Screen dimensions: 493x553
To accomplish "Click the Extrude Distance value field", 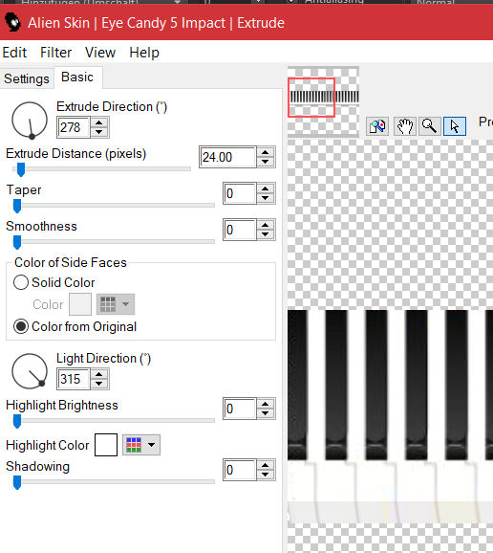I will click(227, 157).
